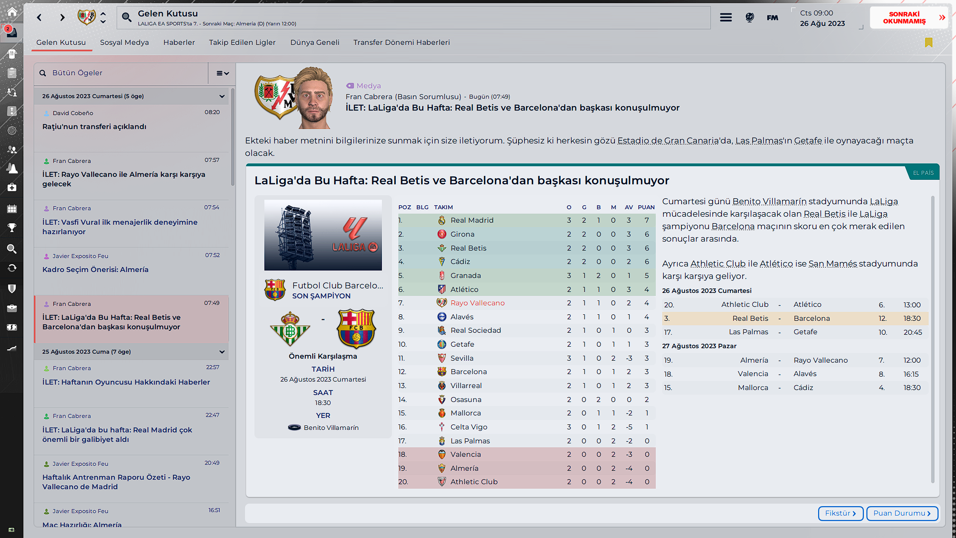The width and height of the screenshot is (956, 538).
Task: Click the Fikstür button
Action: tap(840, 514)
